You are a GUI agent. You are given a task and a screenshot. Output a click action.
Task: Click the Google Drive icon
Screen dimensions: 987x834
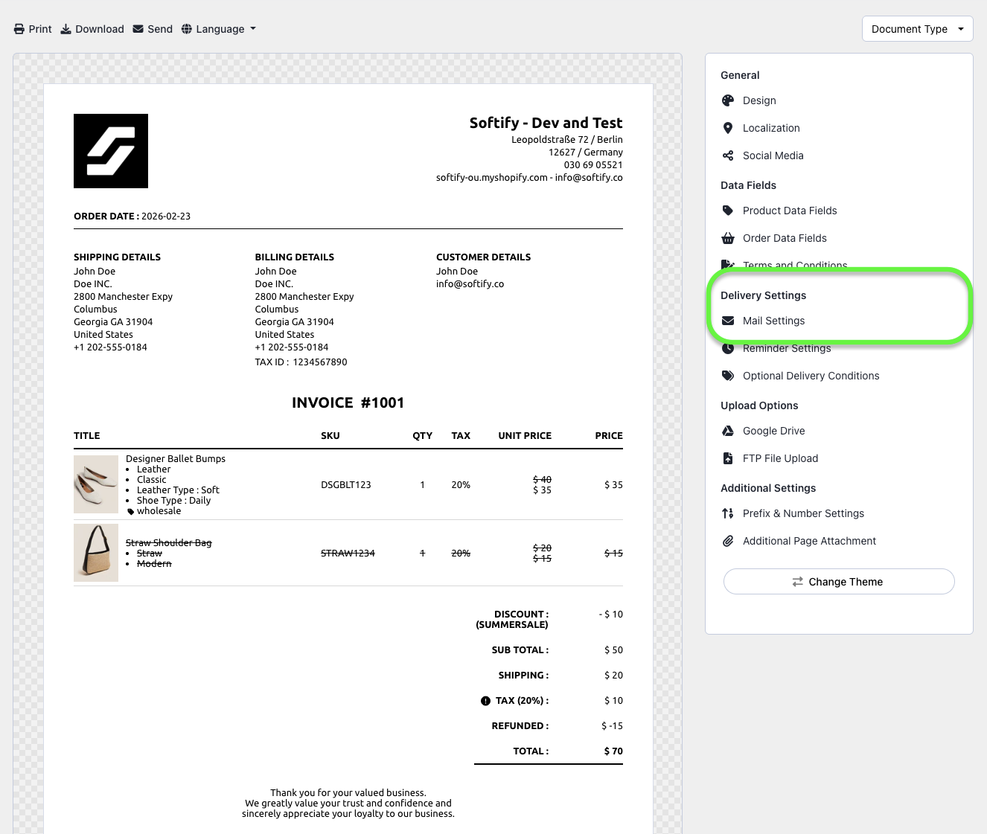(728, 431)
